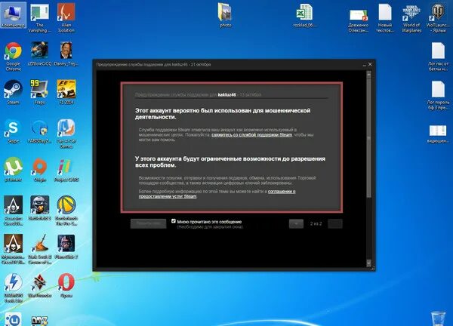Open the Recycle Bin icon
This screenshot has height=326, width=453.
[438, 318]
